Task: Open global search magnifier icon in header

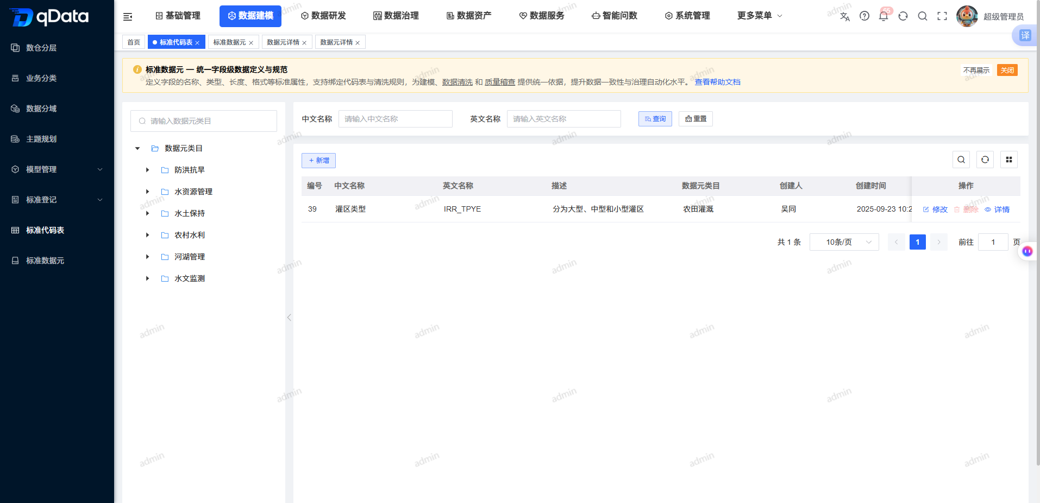Action: [x=923, y=16]
